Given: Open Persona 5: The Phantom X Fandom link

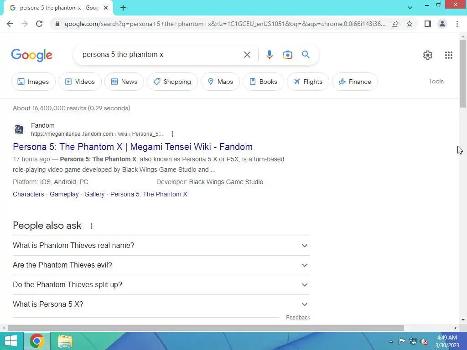Looking at the screenshot, I should (133, 147).
